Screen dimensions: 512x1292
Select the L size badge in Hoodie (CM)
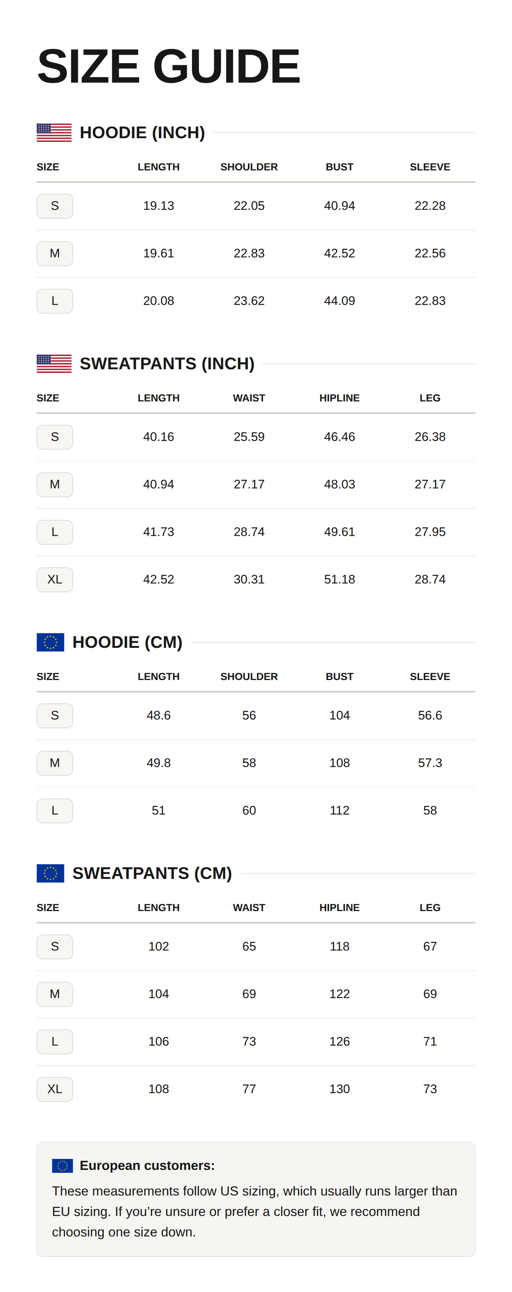[x=55, y=811]
